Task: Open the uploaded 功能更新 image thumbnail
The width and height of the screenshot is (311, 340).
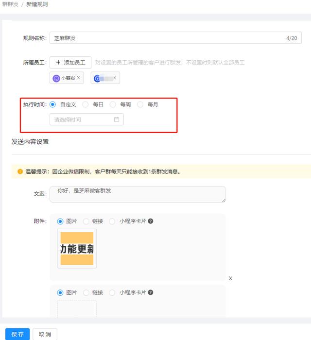Action: pos(77,249)
